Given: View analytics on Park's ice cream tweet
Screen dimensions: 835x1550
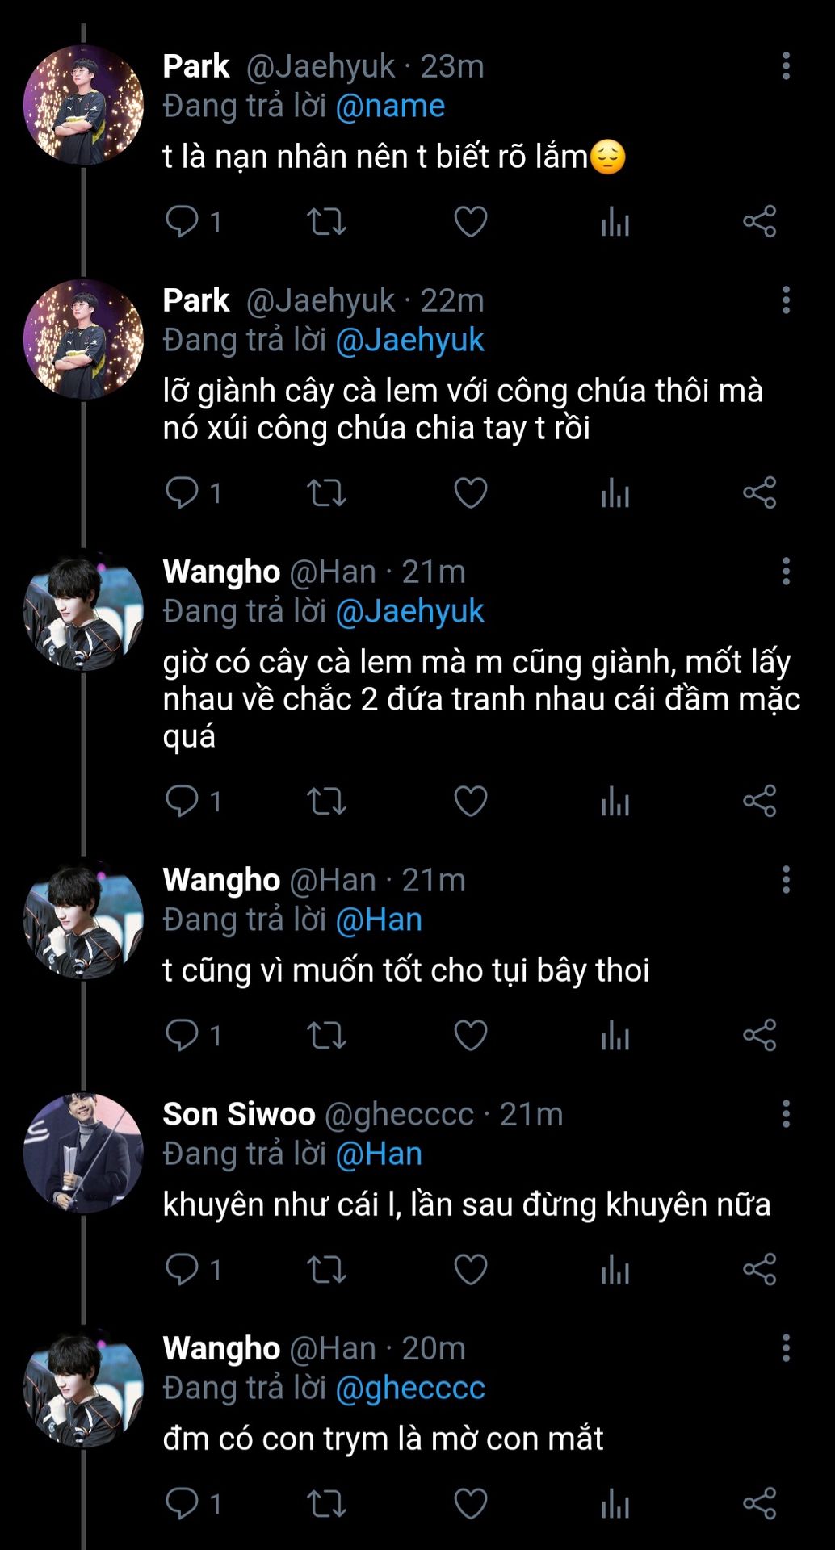Looking at the screenshot, I should point(615,492).
